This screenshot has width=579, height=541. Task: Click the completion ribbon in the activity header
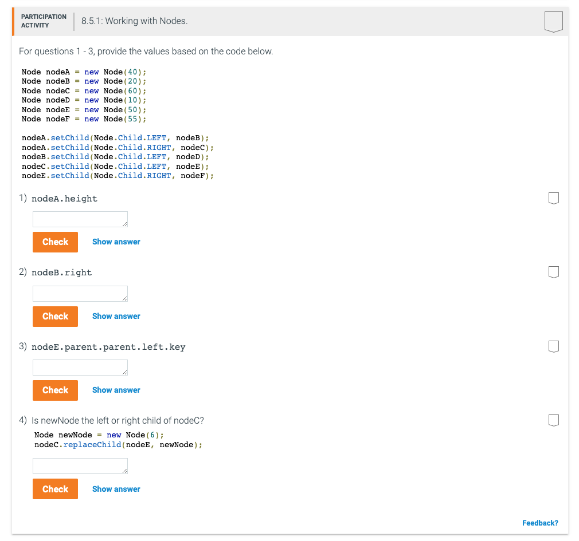pyautogui.click(x=553, y=21)
